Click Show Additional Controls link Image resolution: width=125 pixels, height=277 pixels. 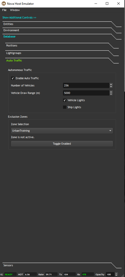point(19,17)
